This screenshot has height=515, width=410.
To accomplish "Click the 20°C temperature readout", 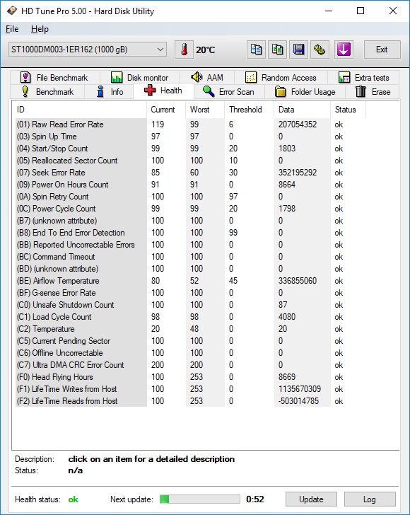I will (x=206, y=50).
